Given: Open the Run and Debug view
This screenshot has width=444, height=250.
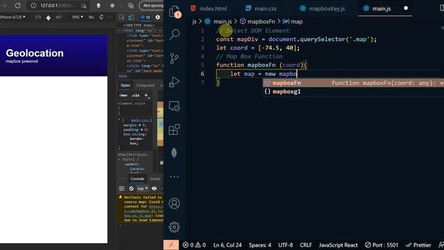Looking at the screenshot, I should pos(174,82).
